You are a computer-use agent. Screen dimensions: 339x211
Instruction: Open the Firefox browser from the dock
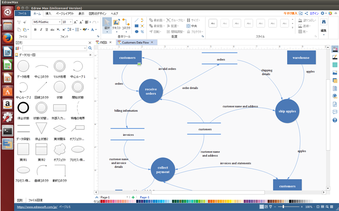click(x=8, y=39)
